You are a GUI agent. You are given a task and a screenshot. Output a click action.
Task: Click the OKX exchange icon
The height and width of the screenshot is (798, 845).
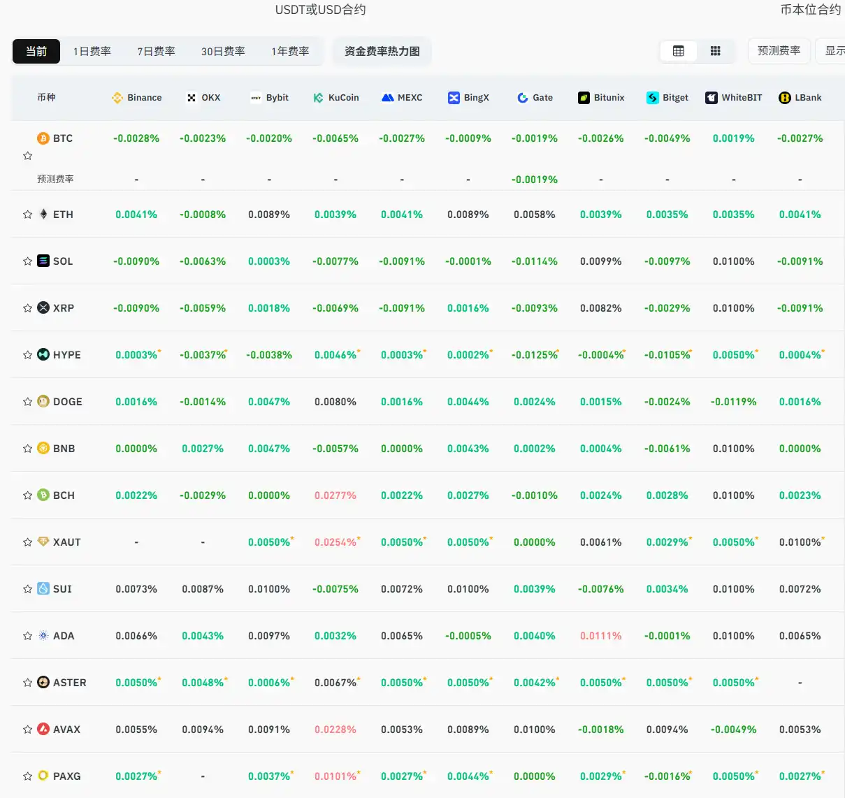190,97
